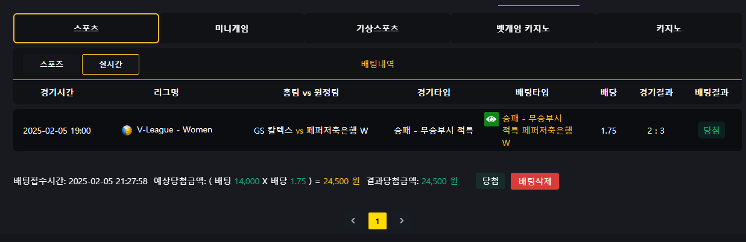746x242 pixels.
Task: Click 당첨 badge beside 배팅삭제 button
Action: point(490,181)
